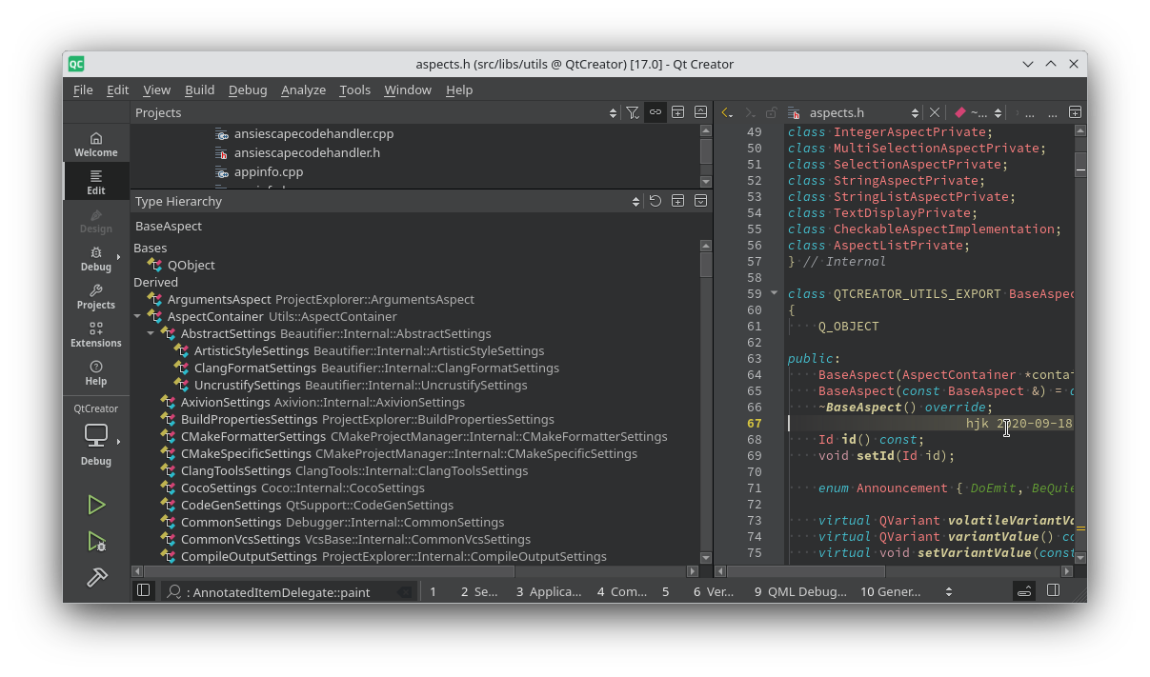Screen dimensions: 1150x677
Task: Open the Extensions mode
Action: (96, 334)
